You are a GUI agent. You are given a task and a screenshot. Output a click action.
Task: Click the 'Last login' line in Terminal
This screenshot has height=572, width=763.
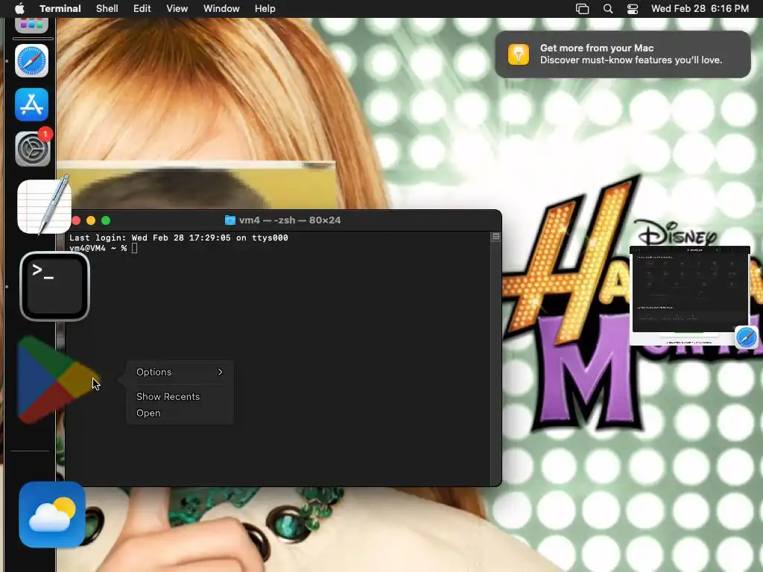[x=179, y=238]
